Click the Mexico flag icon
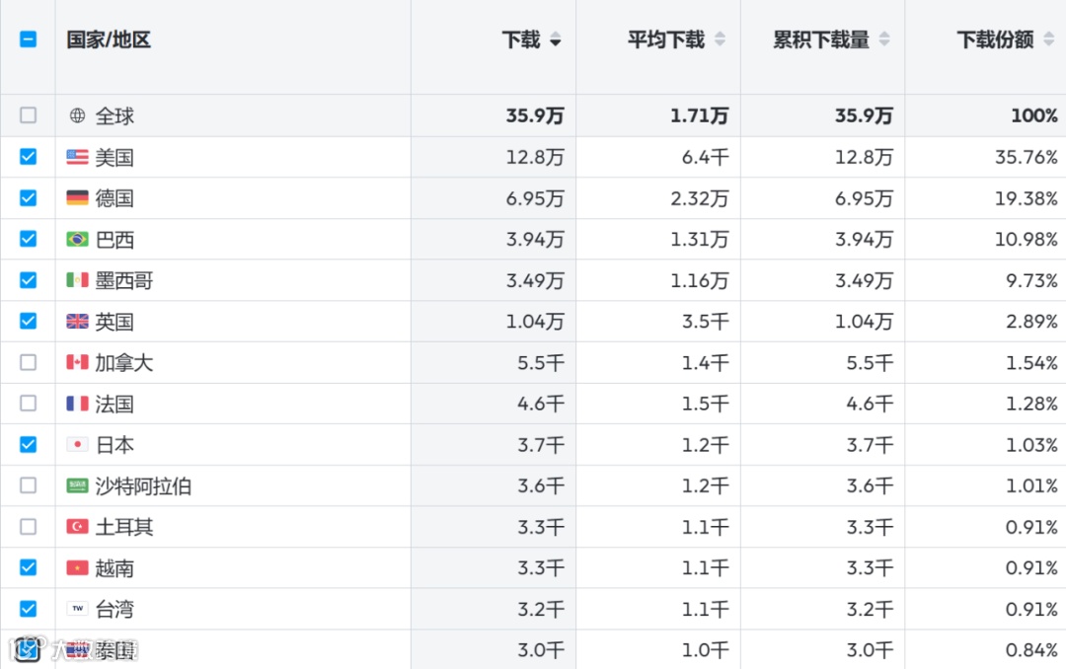This screenshot has height=669, width=1066. coord(77,280)
